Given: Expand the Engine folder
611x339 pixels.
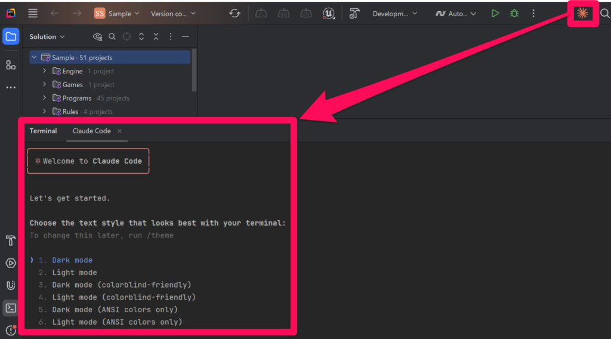Looking at the screenshot, I should 44,71.
